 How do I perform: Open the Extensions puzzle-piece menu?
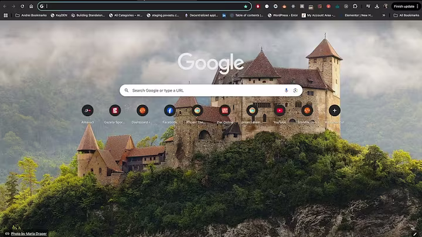(x=355, y=6)
